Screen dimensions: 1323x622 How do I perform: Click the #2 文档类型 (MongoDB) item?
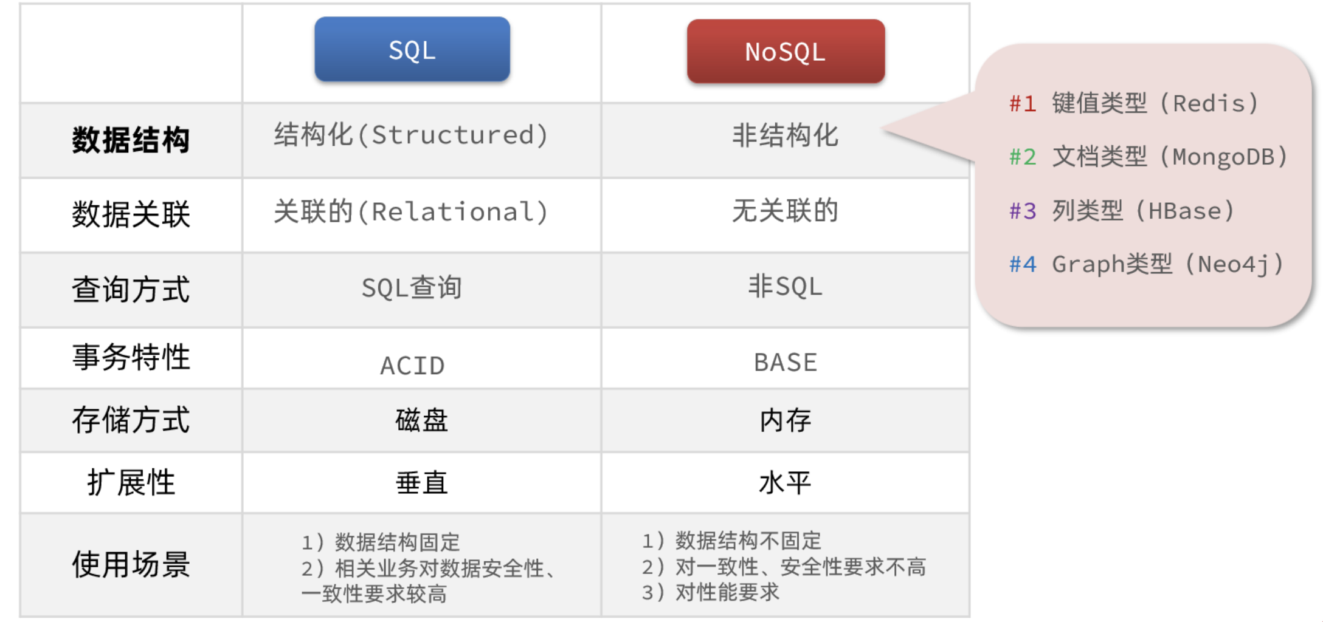[x=1149, y=157]
